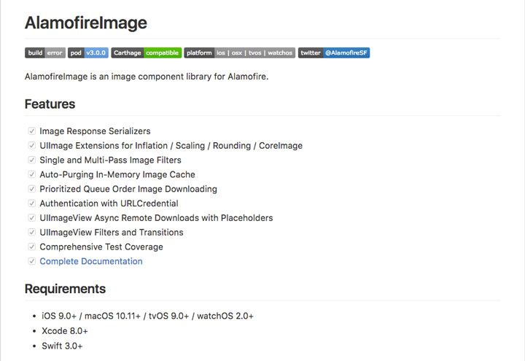Image resolution: width=525 pixels, height=361 pixels.
Task: Toggle the Image Response Serializers checkbox
Action: pos(32,131)
